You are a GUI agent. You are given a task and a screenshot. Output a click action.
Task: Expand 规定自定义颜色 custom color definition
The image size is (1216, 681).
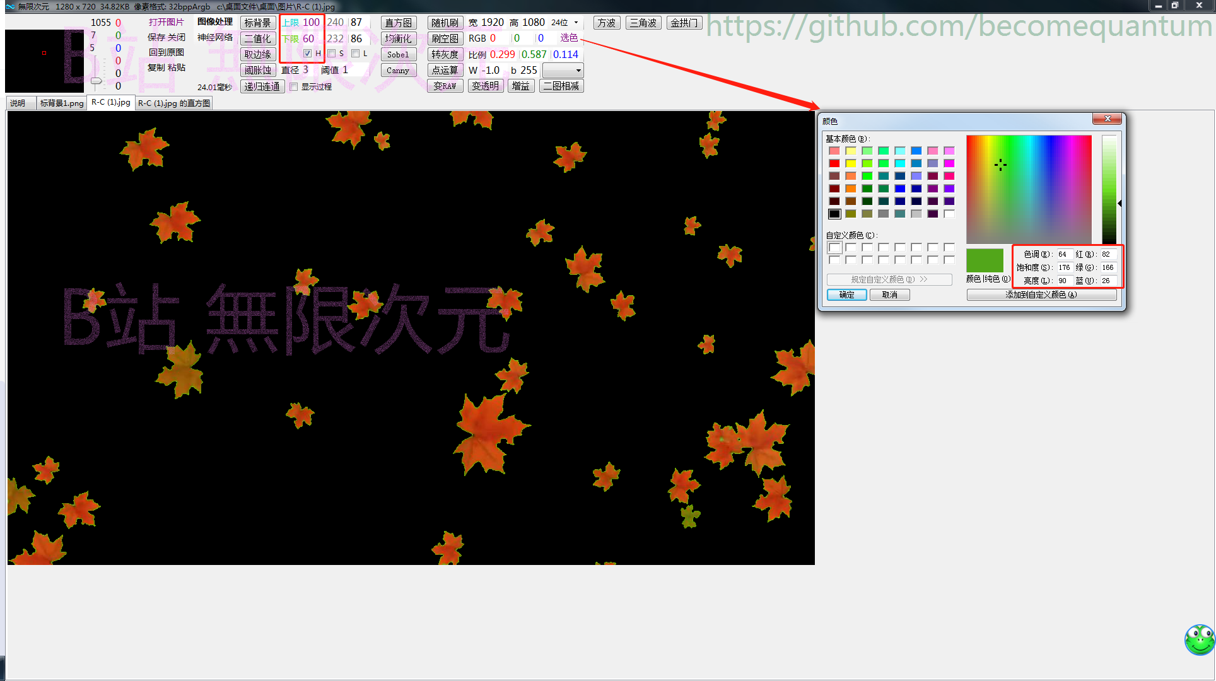[889, 279]
